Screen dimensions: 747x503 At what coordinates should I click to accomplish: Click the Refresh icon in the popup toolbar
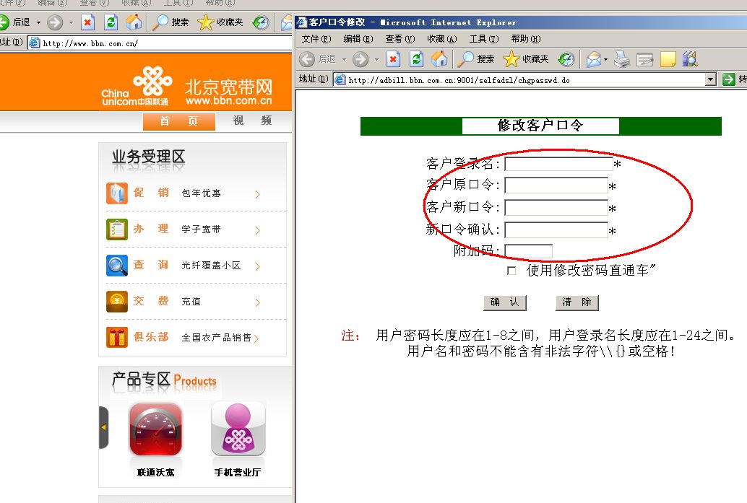point(417,59)
